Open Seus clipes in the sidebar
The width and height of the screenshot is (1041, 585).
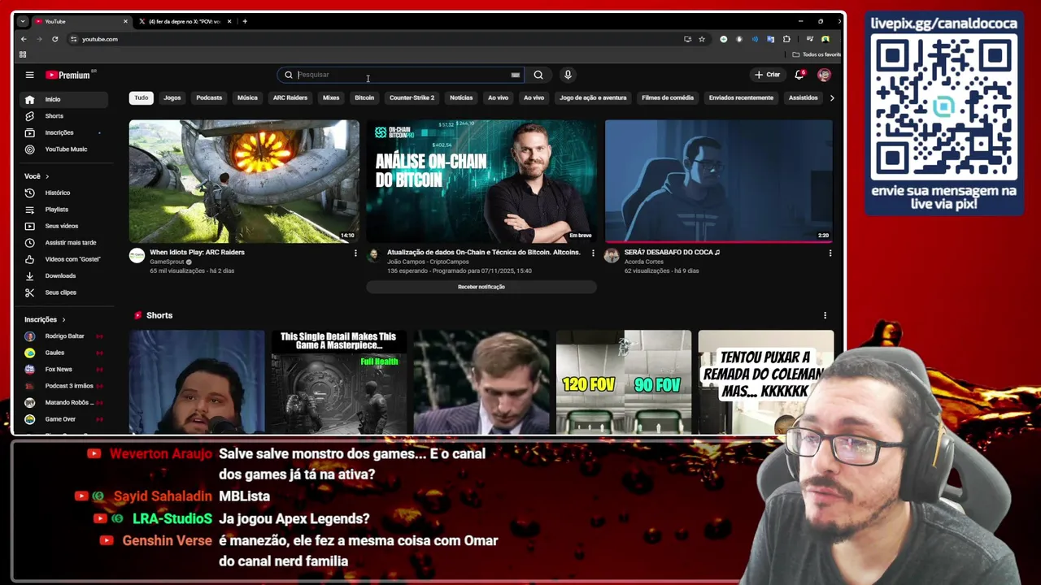click(64, 292)
